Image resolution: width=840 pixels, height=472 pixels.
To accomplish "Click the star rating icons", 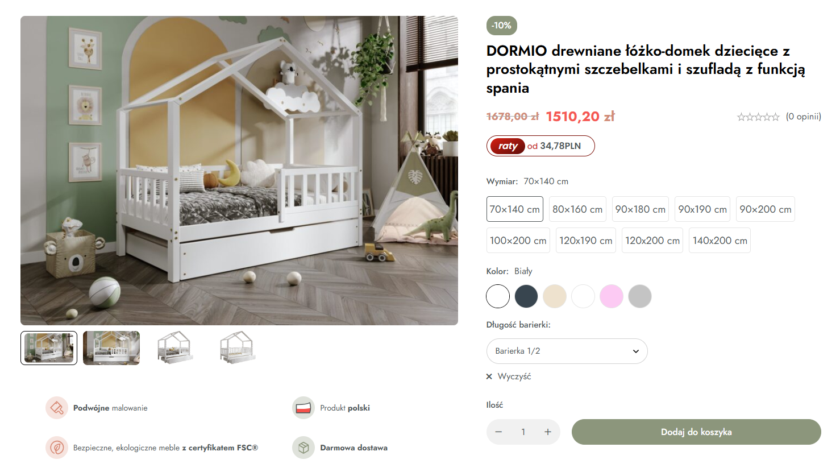I will click(x=758, y=117).
